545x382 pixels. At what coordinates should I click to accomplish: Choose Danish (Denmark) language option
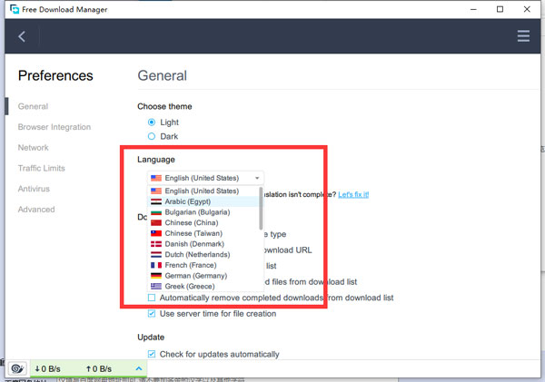click(203, 244)
